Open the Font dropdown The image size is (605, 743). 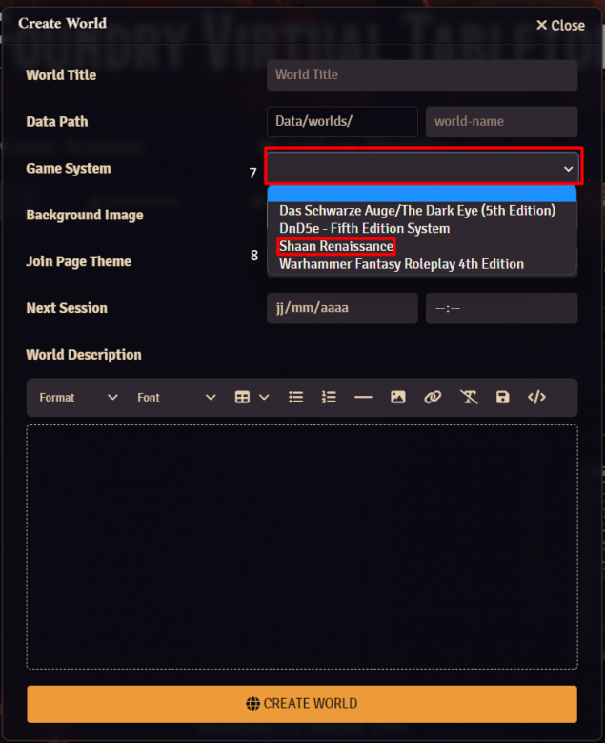(x=176, y=397)
